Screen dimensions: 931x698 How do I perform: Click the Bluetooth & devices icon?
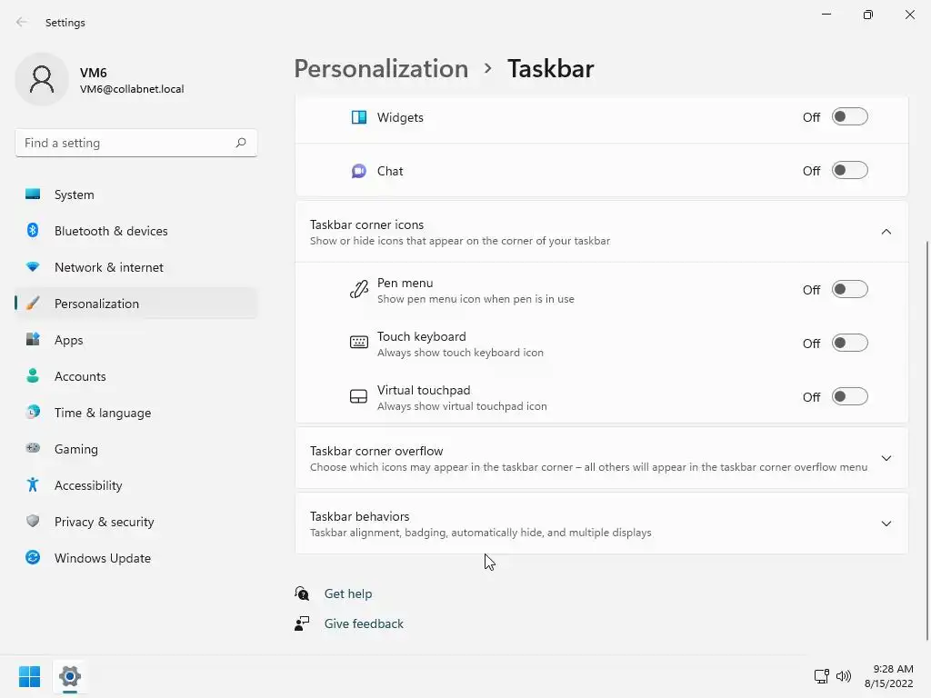(x=33, y=231)
